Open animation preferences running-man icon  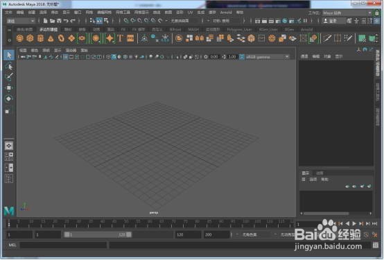(x=375, y=235)
